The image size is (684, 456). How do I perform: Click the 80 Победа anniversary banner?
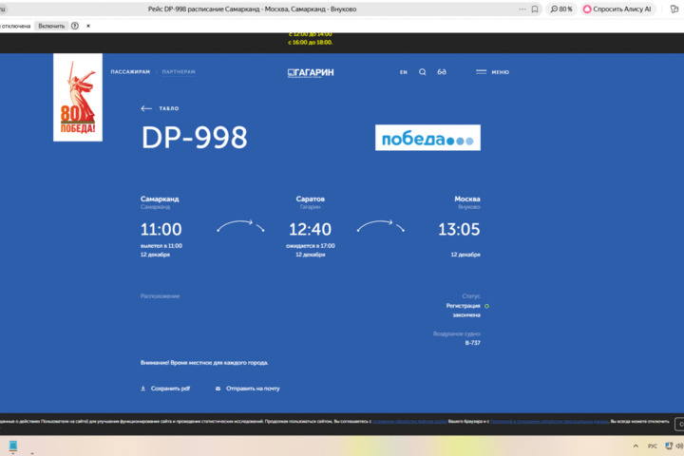coord(77,97)
